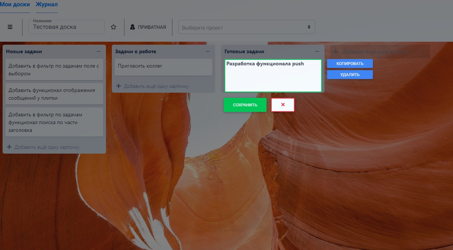Image resolution: width=453 pixels, height=250 pixels.
Task: Open card Добавить в фильтр по задачам поле с выбором
Action: pyautogui.click(x=55, y=70)
